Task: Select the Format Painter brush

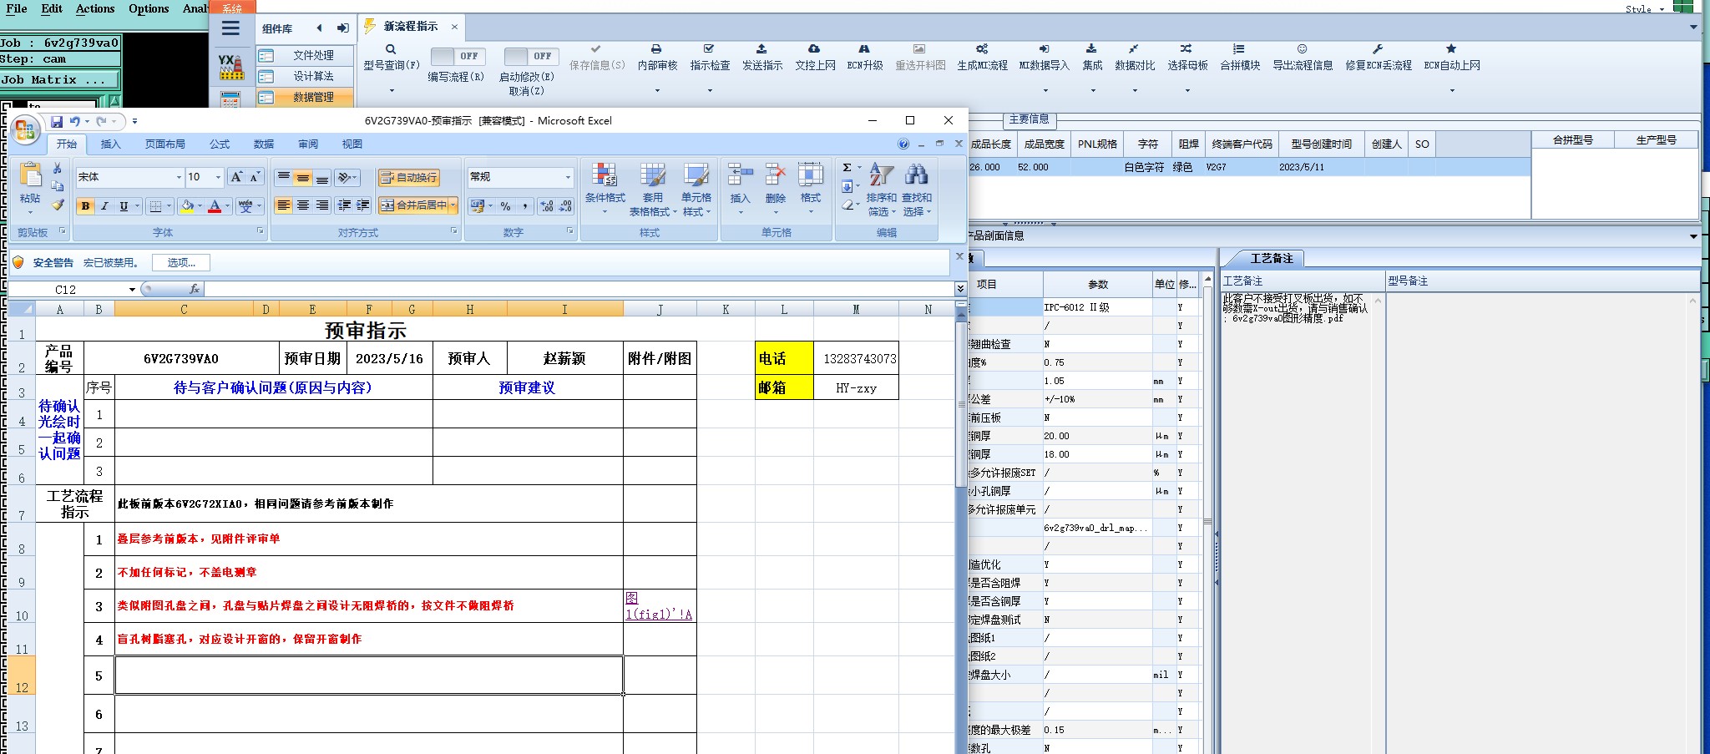Action: [x=58, y=205]
